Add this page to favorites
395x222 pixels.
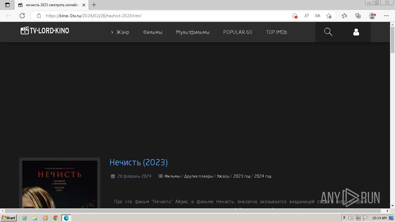(x=329, y=16)
